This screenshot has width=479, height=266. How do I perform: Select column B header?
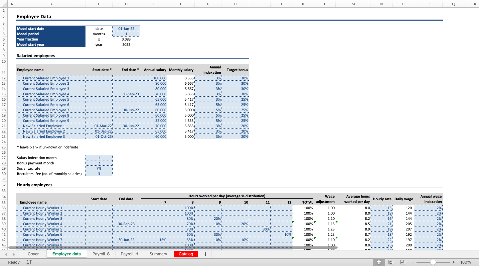[51, 4]
